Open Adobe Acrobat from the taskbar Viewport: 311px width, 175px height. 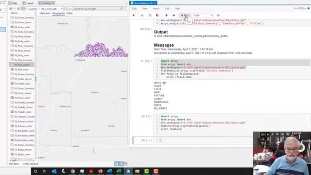click(x=91, y=171)
